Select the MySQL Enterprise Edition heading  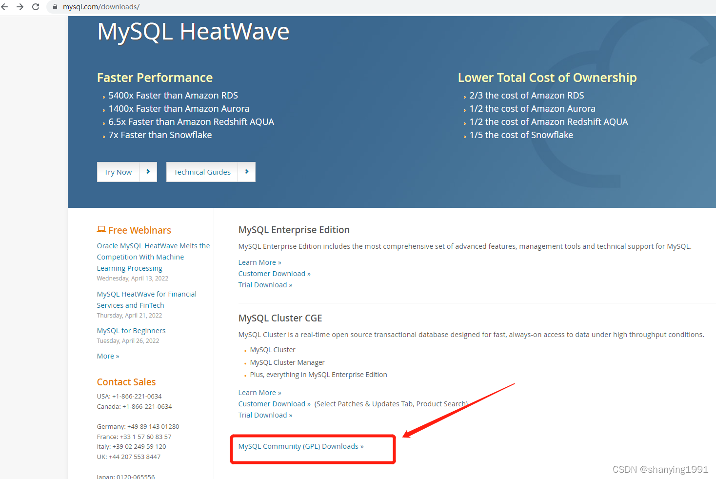(294, 230)
